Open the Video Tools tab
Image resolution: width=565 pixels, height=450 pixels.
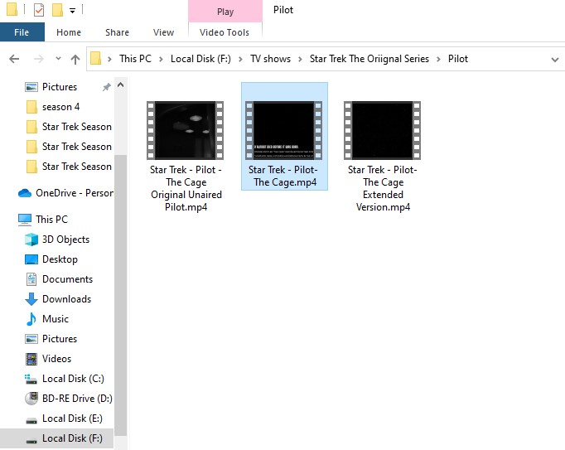click(225, 32)
